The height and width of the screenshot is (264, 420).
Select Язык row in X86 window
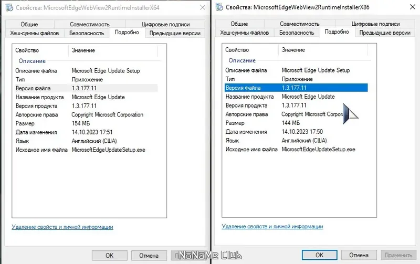point(296,141)
